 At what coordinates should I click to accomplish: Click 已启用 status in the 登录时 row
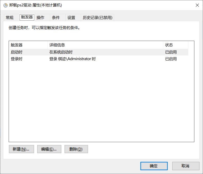pos(171,59)
